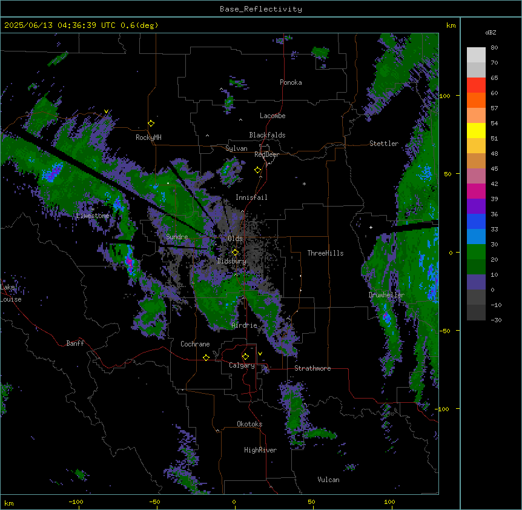Click the -100 tick on bottom axis
The height and width of the screenshot is (510, 522).
click(x=76, y=502)
